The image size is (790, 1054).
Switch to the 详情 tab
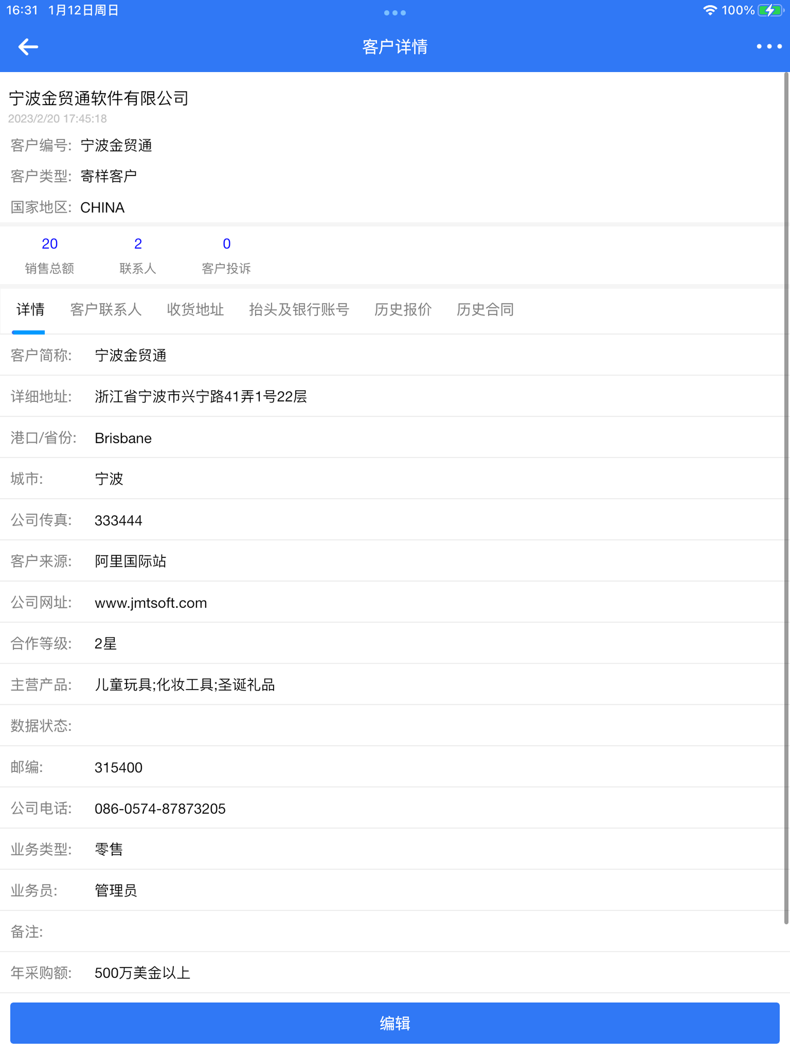[x=30, y=310]
